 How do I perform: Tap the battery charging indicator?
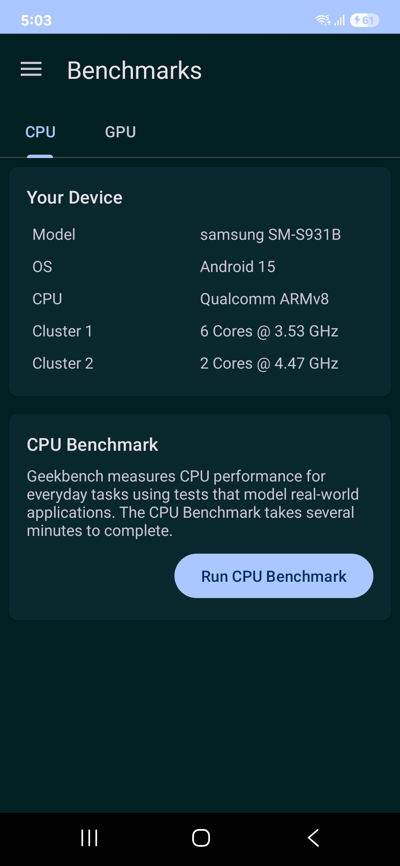pyautogui.click(x=364, y=20)
